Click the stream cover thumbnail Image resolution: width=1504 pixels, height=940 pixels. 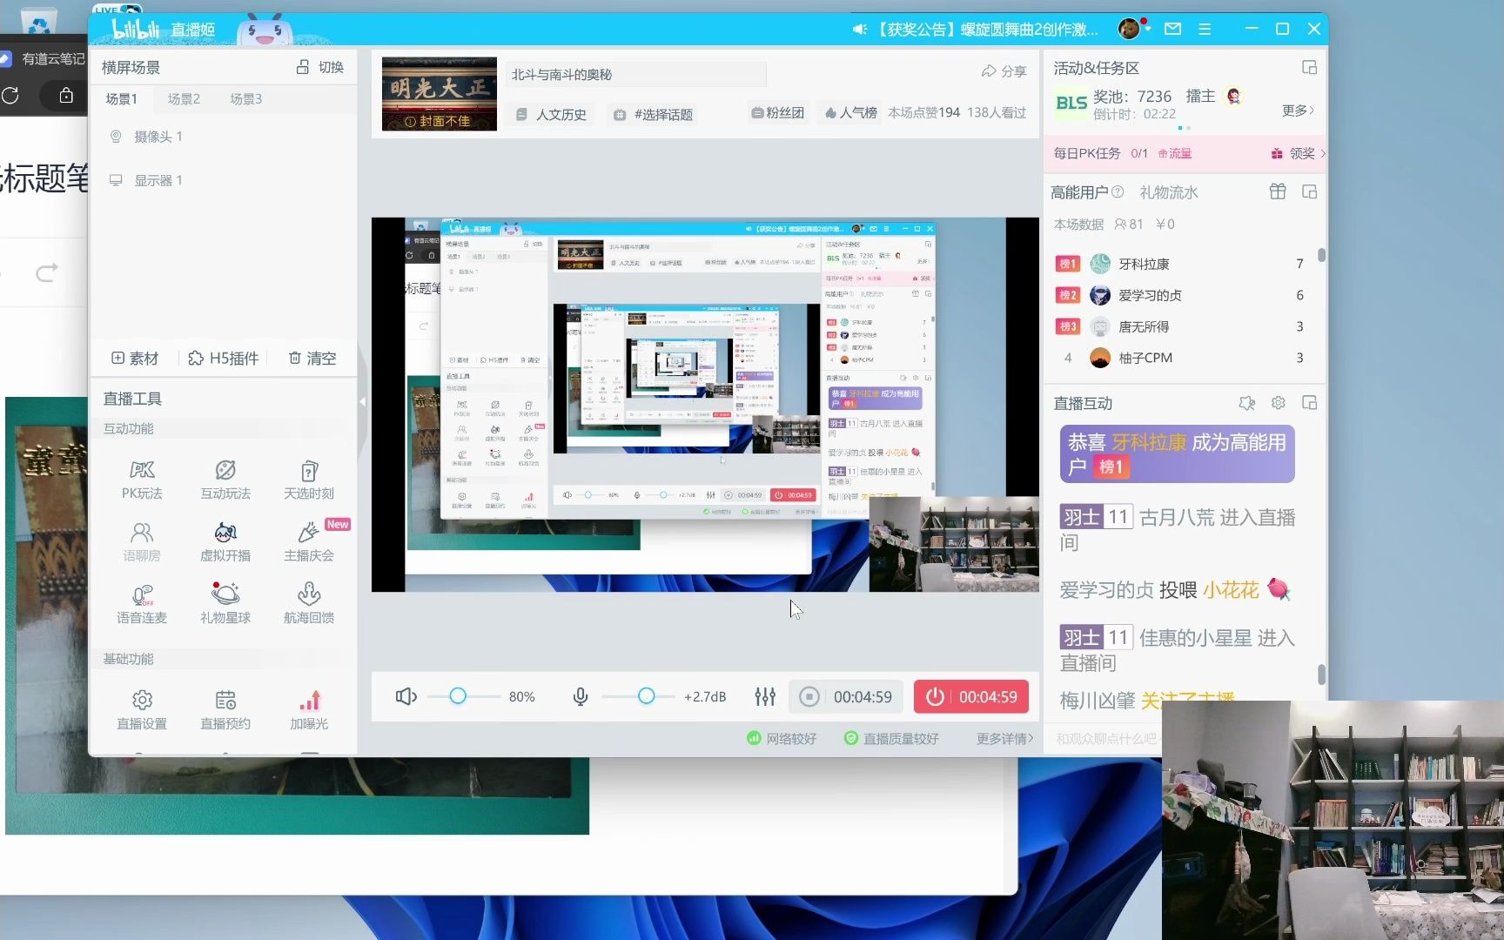[440, 94]
